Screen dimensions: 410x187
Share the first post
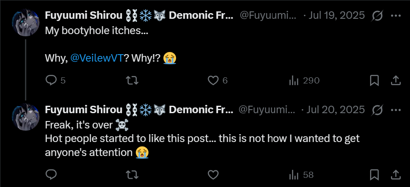point(395,80)
